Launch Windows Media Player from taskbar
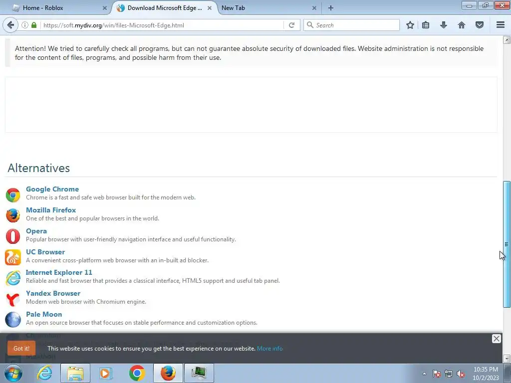The height and width of the screenshot is (383, 511). [105, 373]
